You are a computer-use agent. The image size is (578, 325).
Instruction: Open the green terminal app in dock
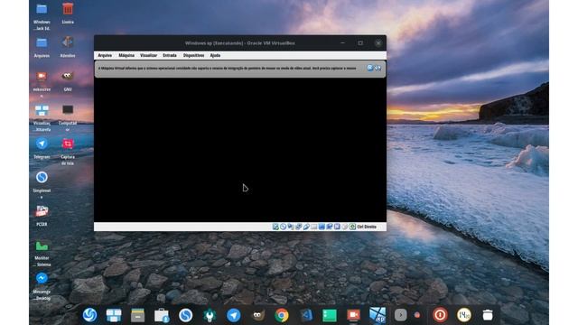tap(330, 315)
